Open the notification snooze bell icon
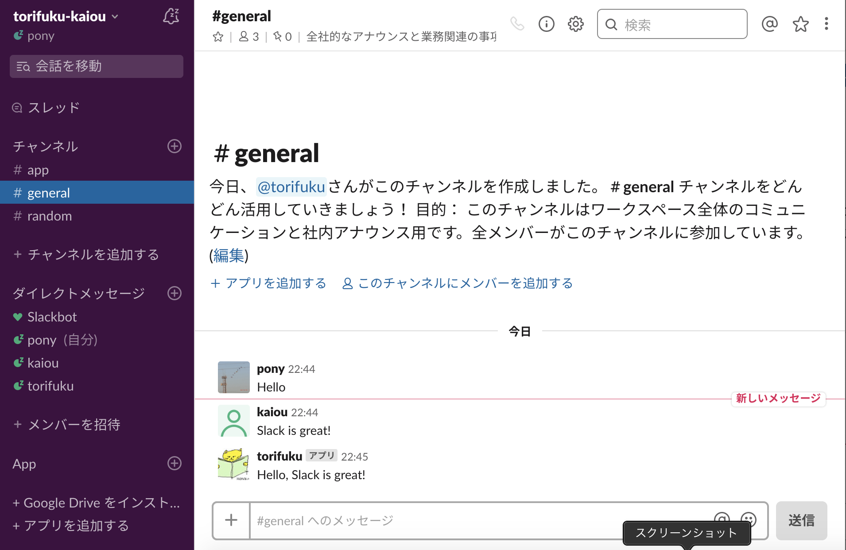The height and width of the screenshot is (550, 846). [171, 16]
